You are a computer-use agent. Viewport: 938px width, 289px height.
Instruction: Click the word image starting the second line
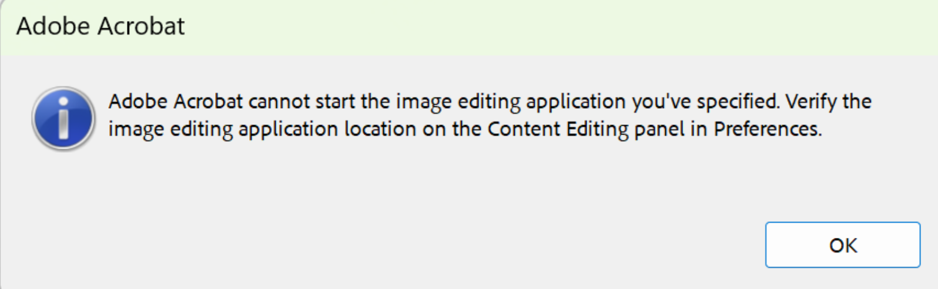pyautogui.click(x=136, y=129)
